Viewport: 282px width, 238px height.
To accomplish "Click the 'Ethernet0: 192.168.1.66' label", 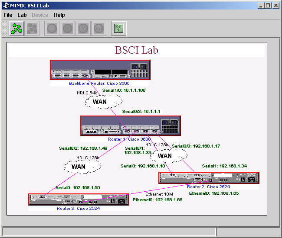I will tap(157, 199).
